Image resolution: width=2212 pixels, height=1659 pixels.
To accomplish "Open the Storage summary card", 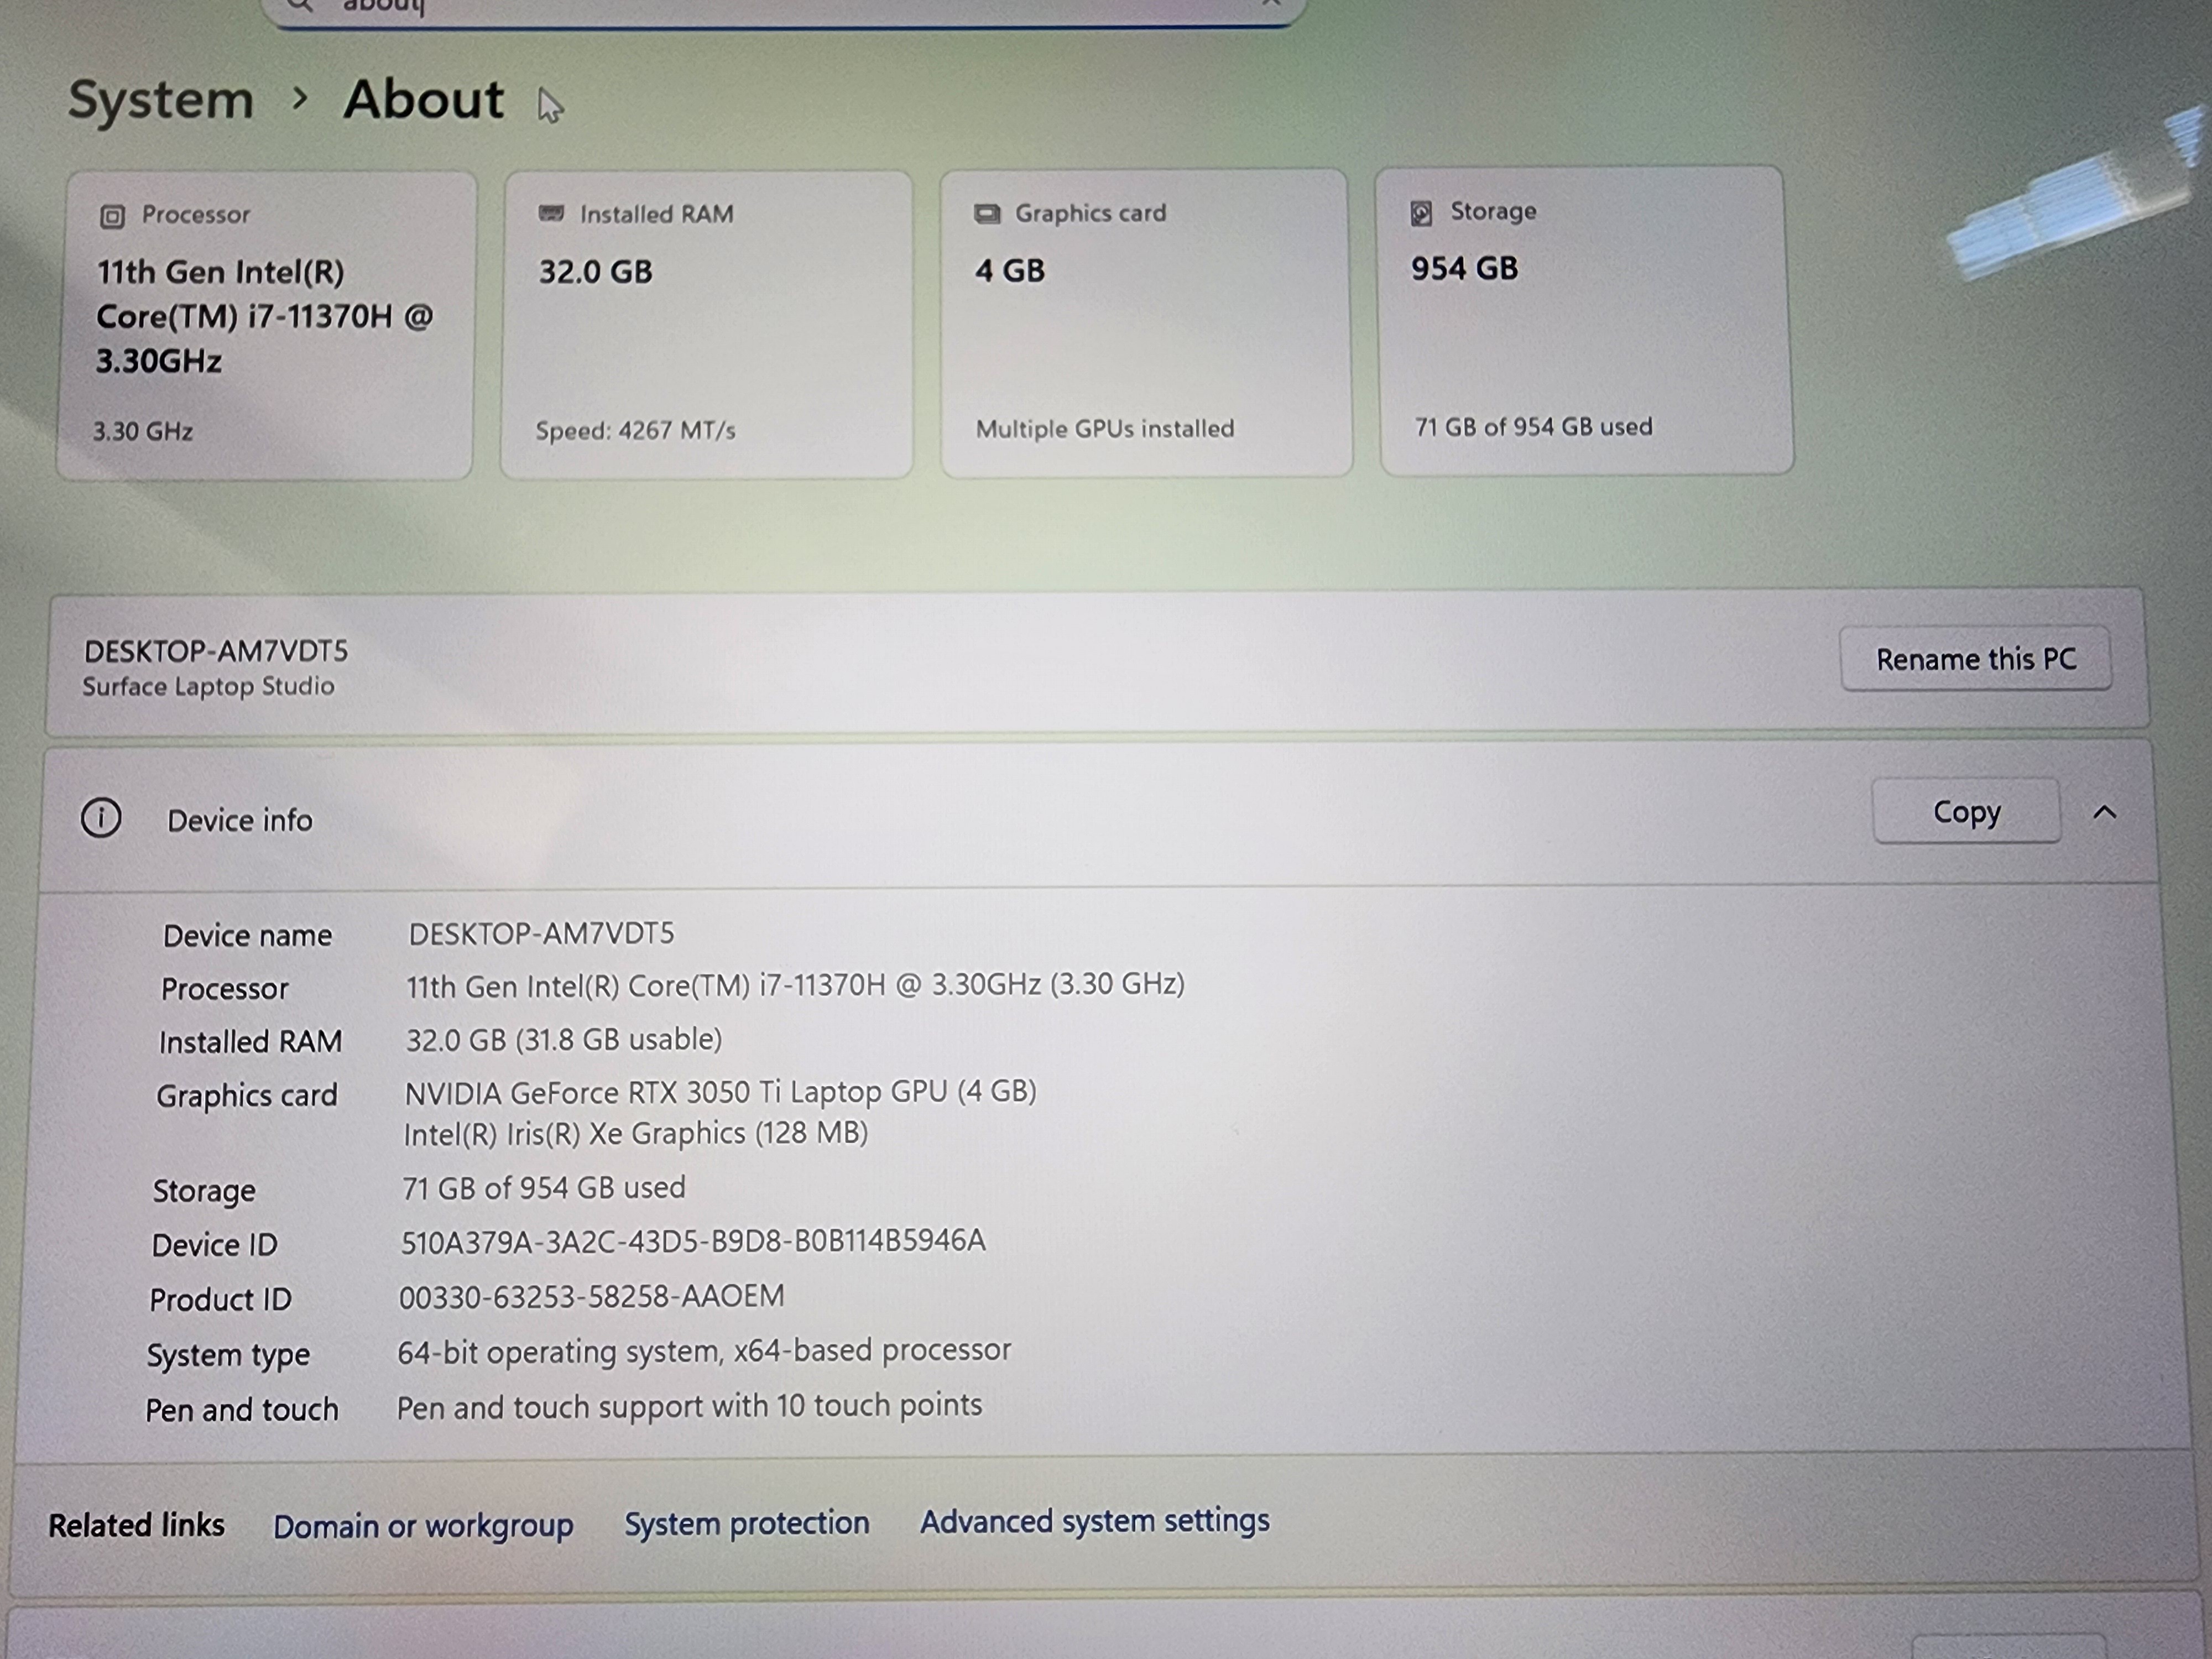I will (x=1585, y=320).
